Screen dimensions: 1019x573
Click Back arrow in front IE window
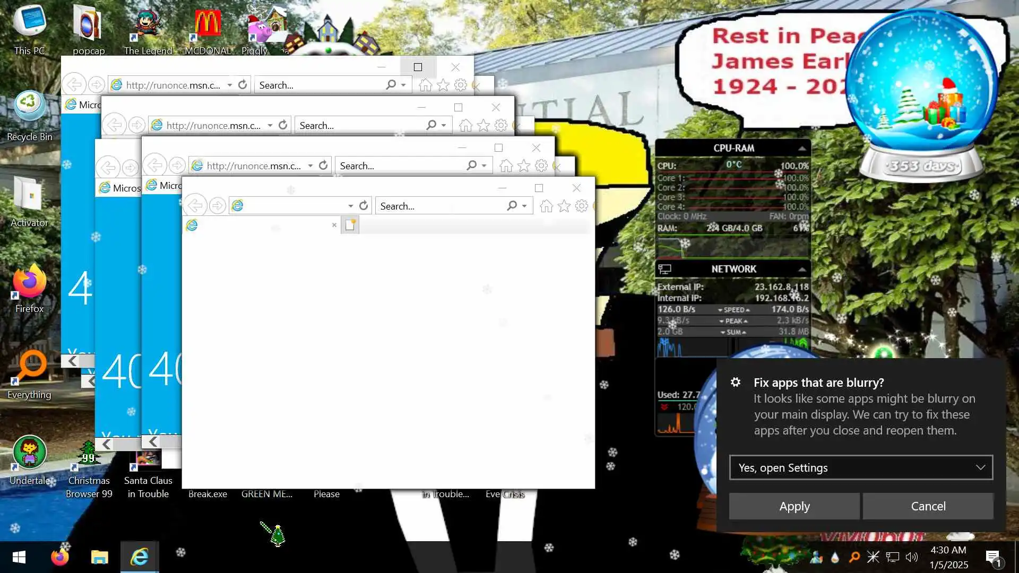click(x=195, y=205)
